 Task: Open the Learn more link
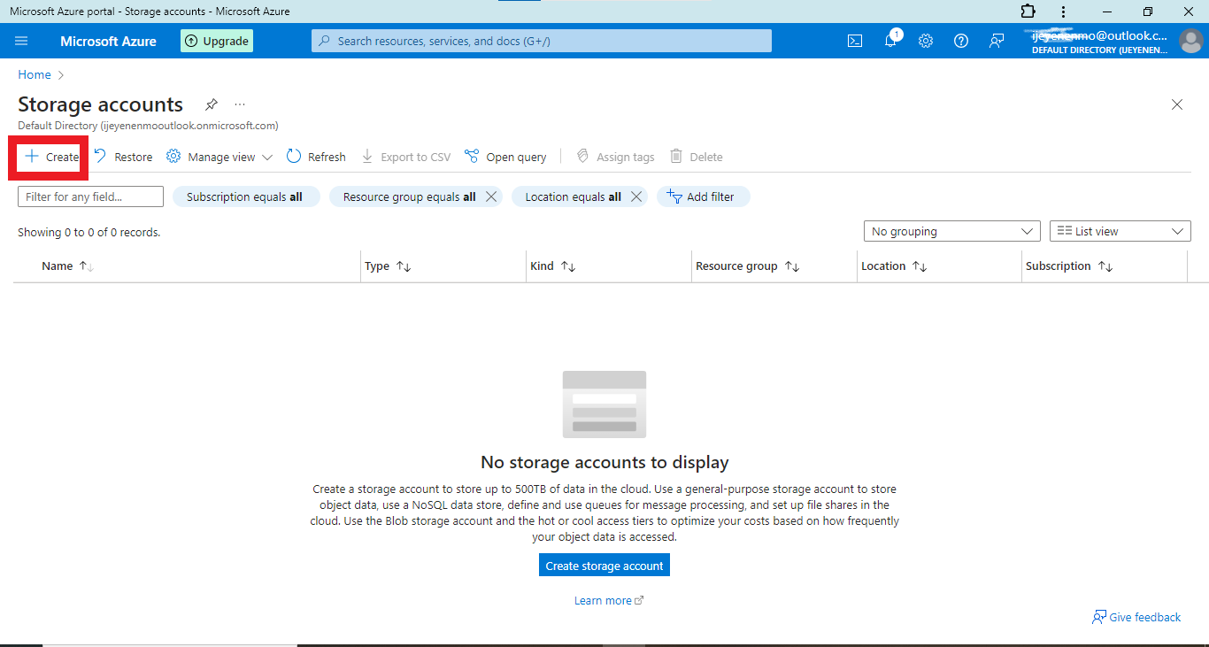click(x=609, y=600)
